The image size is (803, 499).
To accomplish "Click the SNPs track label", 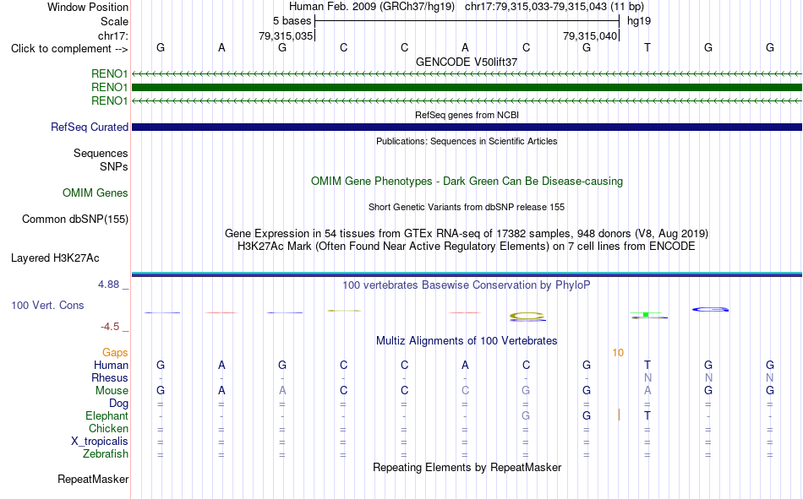I will (114, 167).
